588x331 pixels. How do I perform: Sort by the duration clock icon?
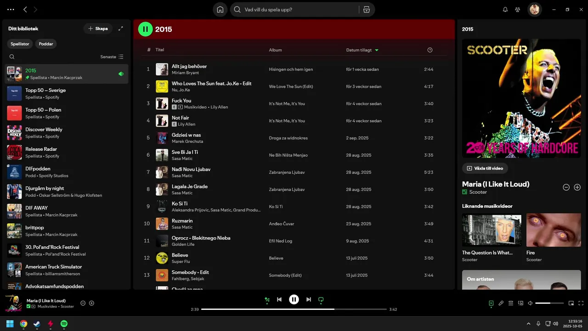point(430,50)
